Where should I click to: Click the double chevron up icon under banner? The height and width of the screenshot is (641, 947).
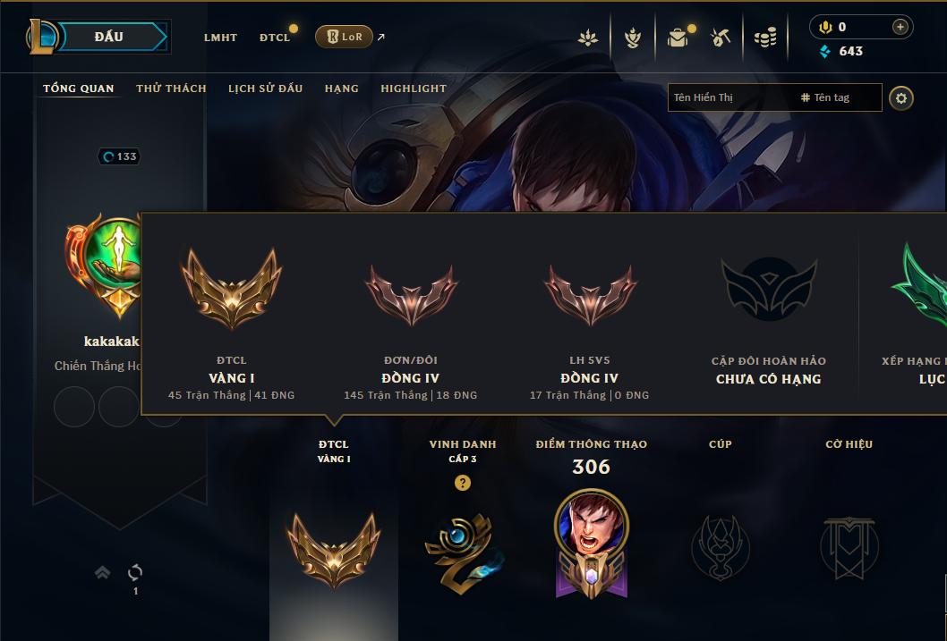103,572
